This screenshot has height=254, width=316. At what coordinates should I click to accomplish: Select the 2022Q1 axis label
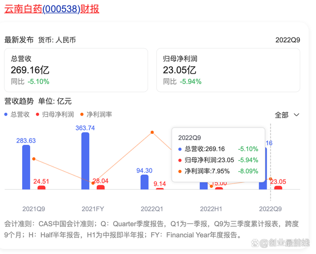point(152,209)
